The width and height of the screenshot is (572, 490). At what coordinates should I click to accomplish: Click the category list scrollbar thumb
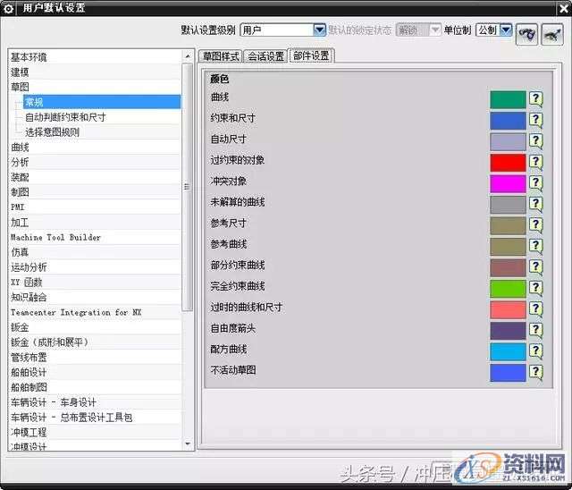click(x=187, y=187)
